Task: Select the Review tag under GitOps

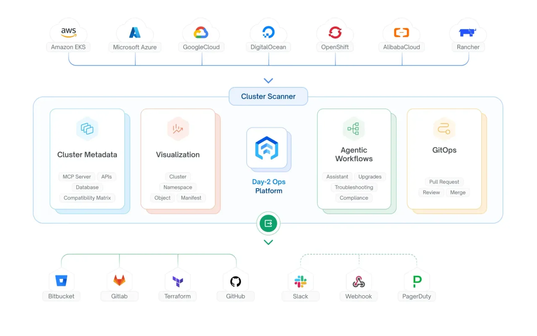Action: pos(431,192)
